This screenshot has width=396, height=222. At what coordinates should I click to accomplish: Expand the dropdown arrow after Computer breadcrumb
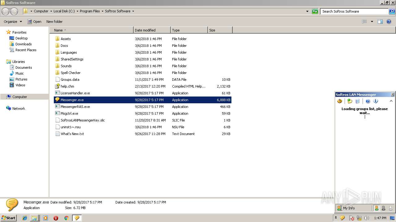pos(51,11)
